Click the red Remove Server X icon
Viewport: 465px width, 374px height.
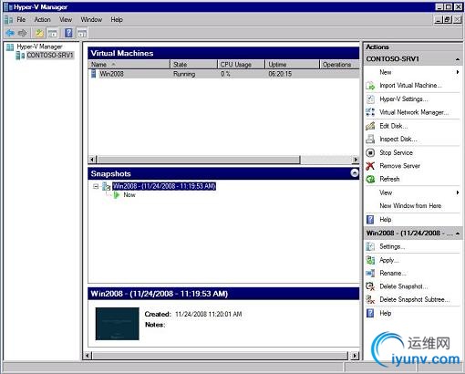[x=370, y=166]
